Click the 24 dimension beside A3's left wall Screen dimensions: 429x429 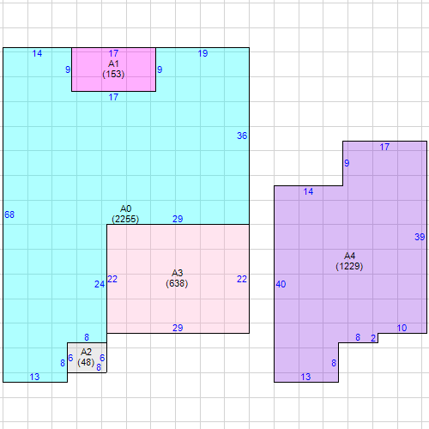(100, 284)
